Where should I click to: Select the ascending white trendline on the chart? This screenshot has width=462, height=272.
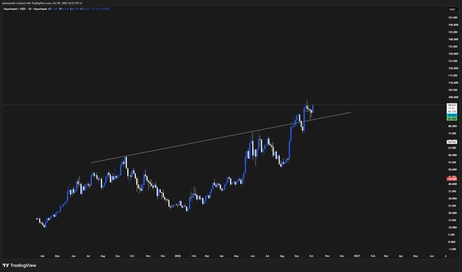coord(221,137)
